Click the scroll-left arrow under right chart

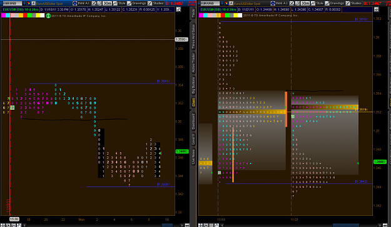(x=222, y=225)
